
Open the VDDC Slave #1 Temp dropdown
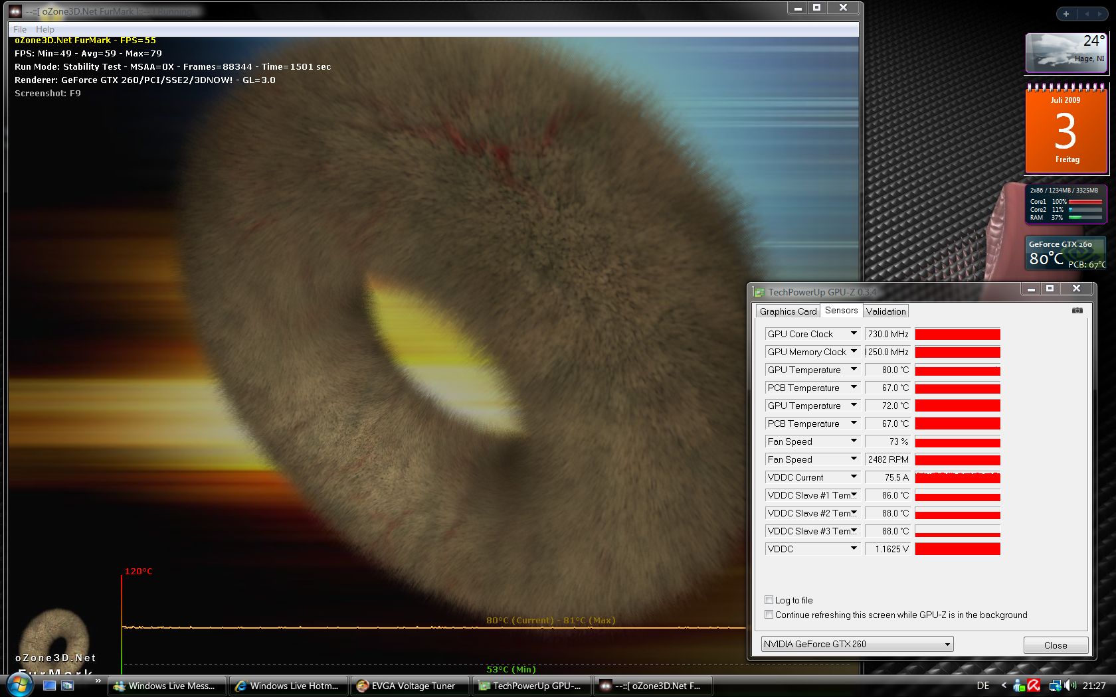point(854,495)
